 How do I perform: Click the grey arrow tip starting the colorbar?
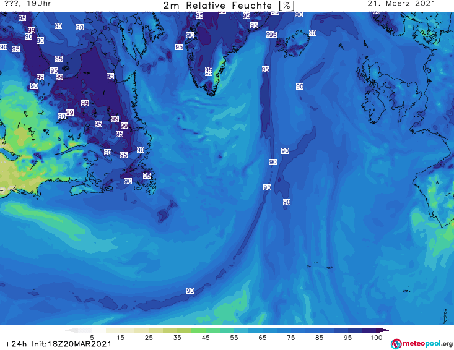[x=71, y=330]
